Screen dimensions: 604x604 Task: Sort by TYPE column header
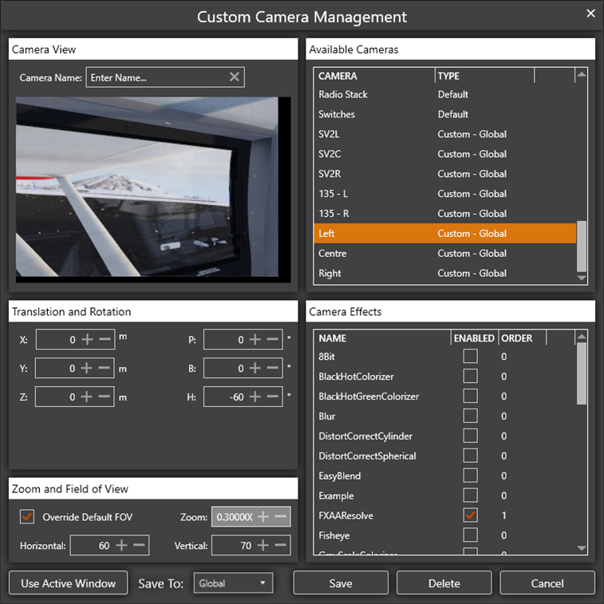[485, 76]
